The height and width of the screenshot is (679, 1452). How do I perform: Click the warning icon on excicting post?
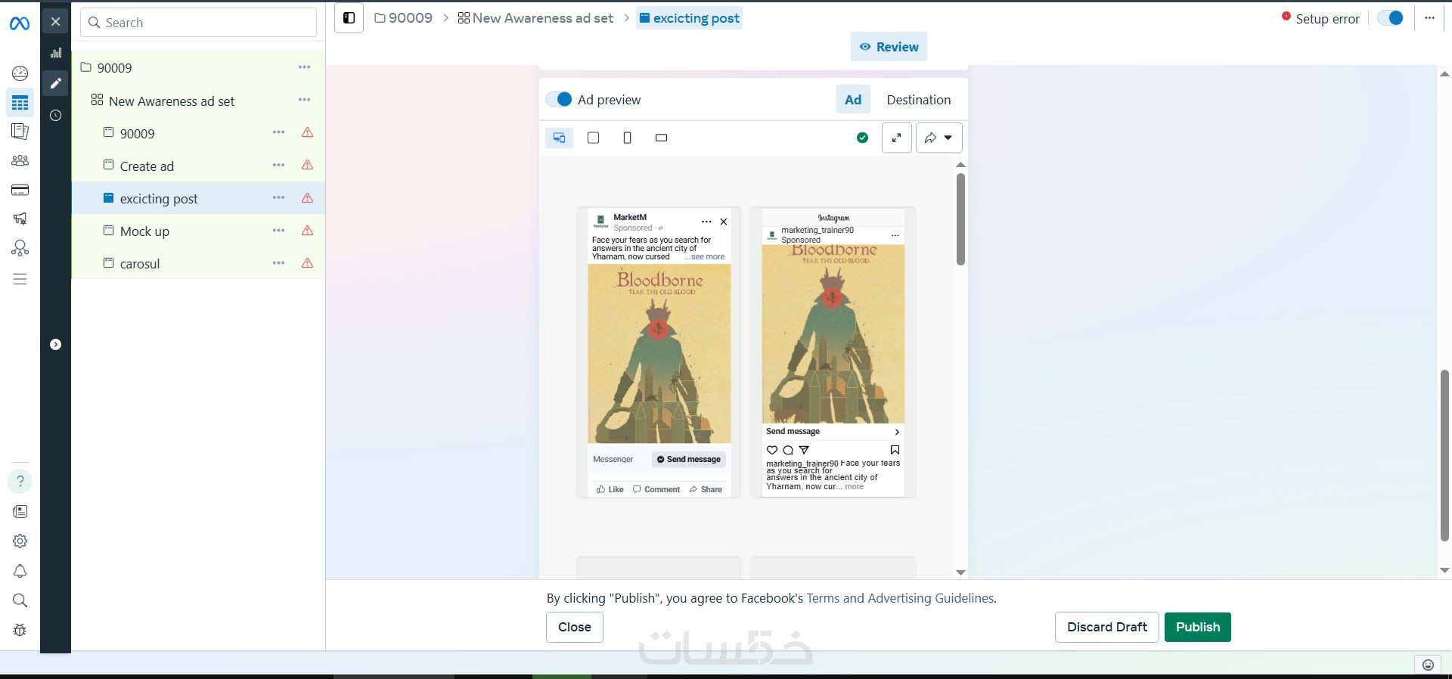(307, 198)
